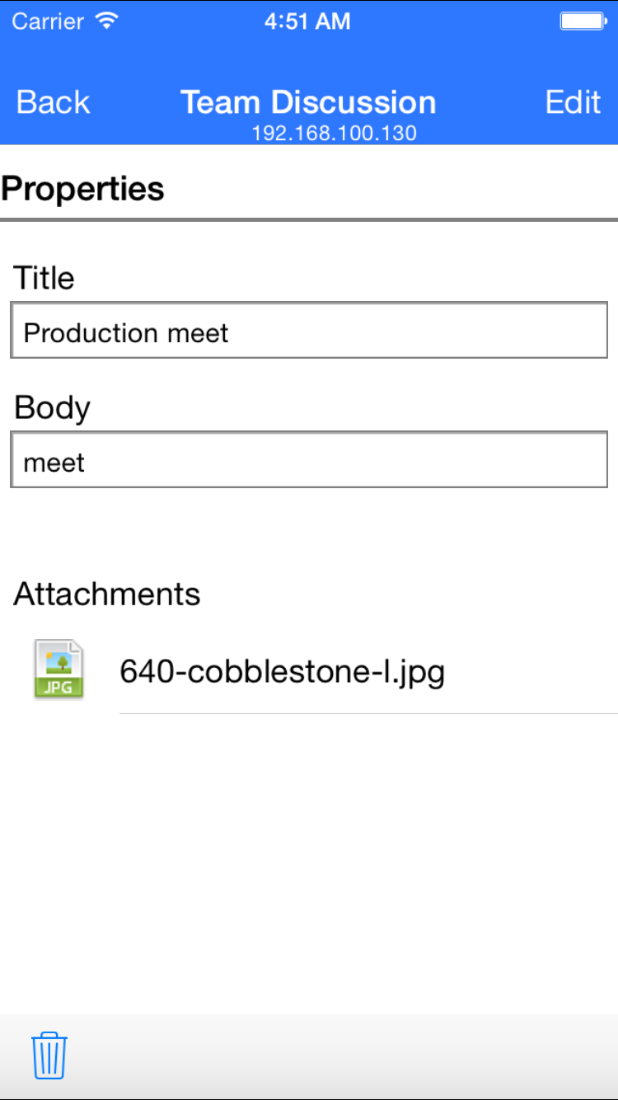
Task: Go Back to previous screen
Action: 53,102
